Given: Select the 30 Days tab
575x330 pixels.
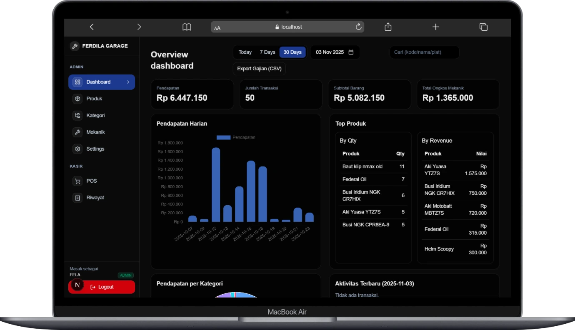Looking at the screenshot, I should 292,52.
